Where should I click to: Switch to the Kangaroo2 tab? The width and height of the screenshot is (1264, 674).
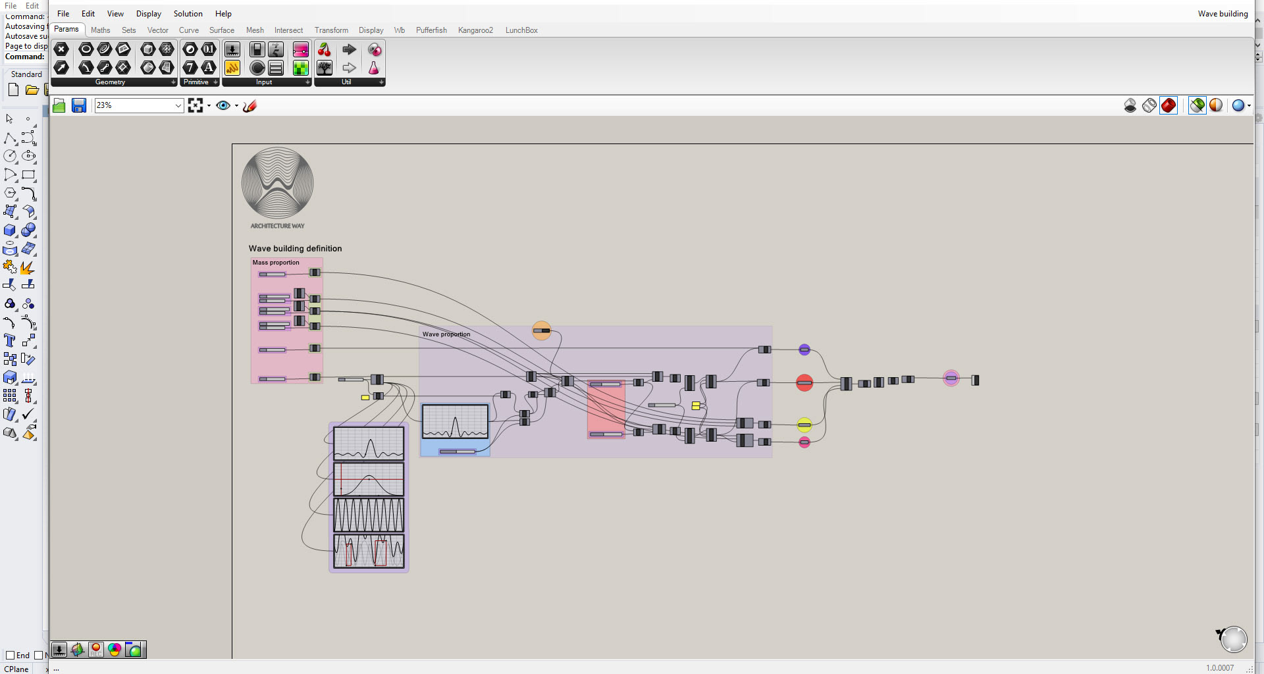pos(475,30)
